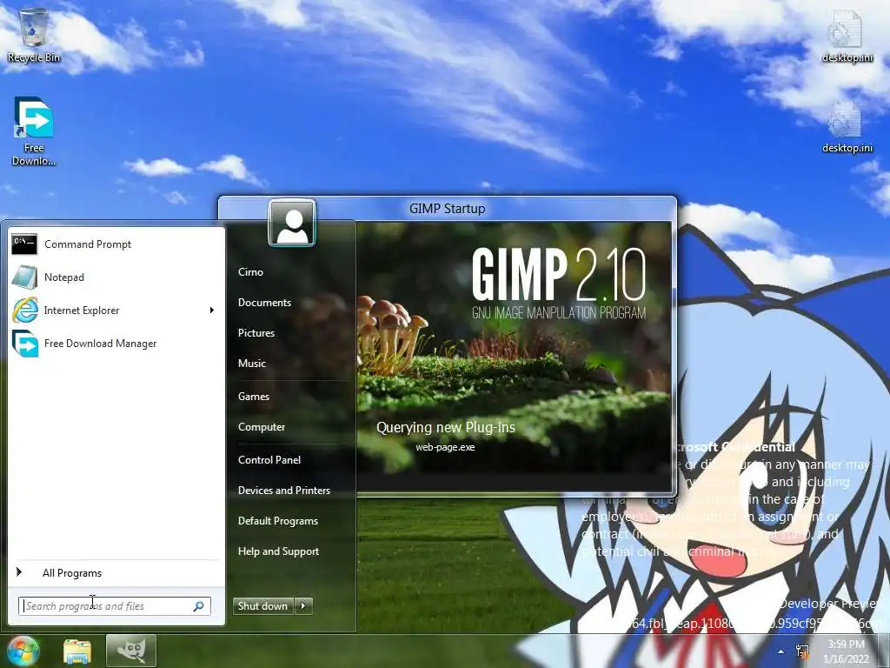Image resolution: width=890 pixels, height=668 pixels.
Task: Click the Querying new Plug-ins status text
Action: pos(446,427)
